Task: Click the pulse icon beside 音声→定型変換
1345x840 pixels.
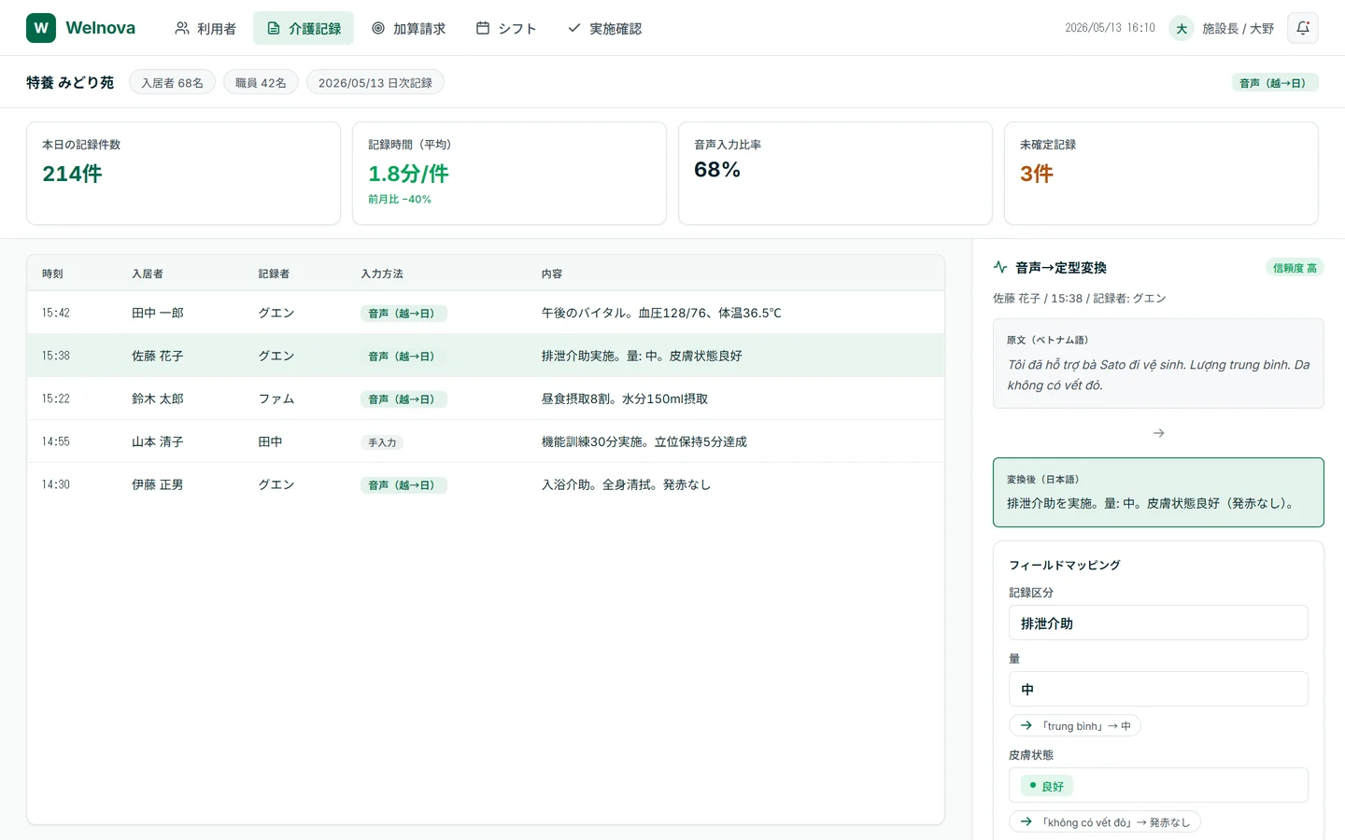Action: [1000, 267]
